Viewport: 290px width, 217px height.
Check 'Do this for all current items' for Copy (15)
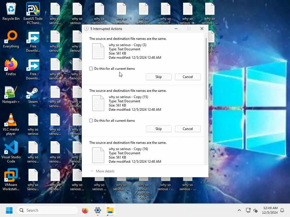pos(91,121)
